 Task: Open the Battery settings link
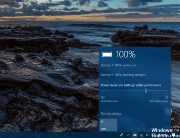point(111,114)
